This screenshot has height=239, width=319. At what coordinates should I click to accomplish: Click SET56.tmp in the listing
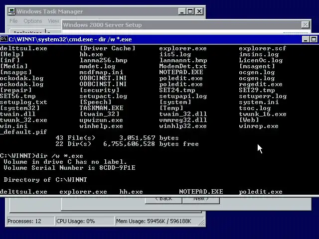(18, 96)
